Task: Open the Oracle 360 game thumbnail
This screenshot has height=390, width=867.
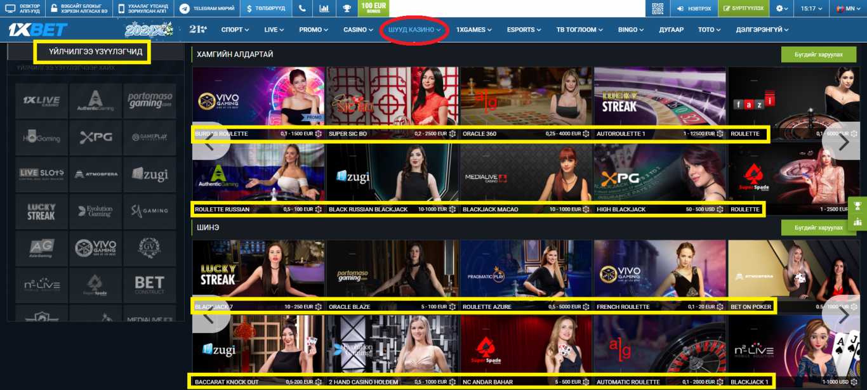Action: pos(526,103)
